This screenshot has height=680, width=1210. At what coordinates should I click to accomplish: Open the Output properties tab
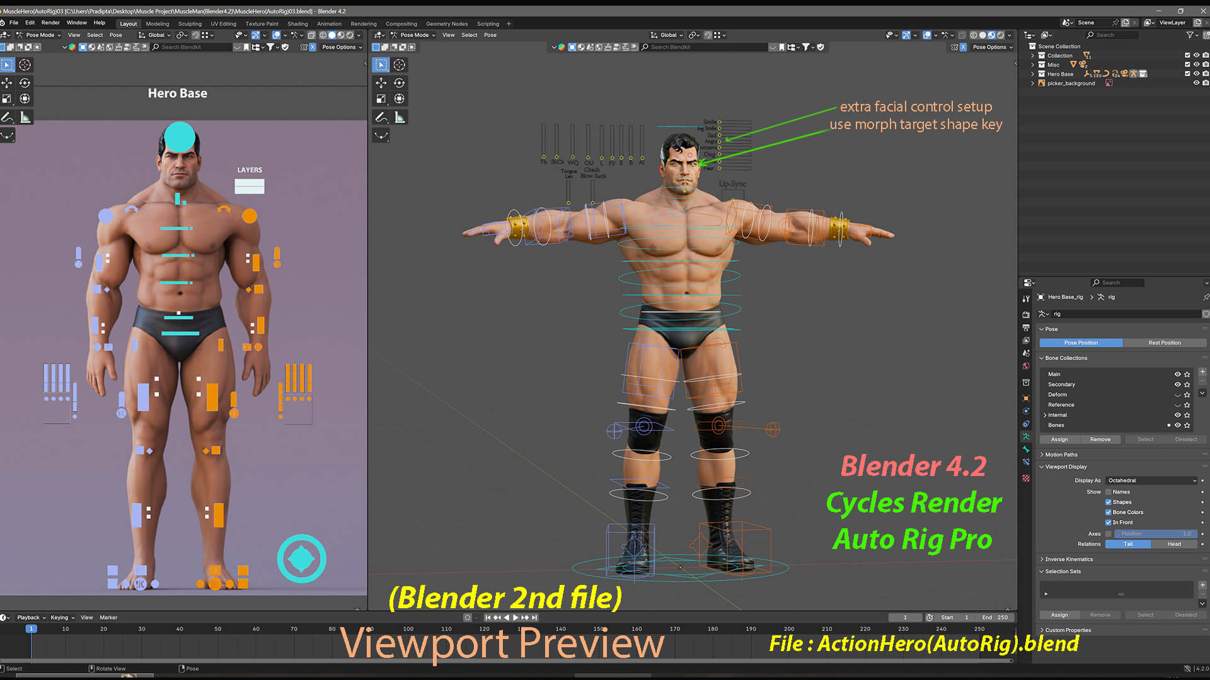[x=1026, y=327]
